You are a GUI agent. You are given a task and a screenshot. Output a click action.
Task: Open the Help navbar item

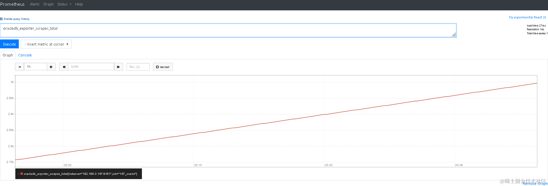point(79,4)
